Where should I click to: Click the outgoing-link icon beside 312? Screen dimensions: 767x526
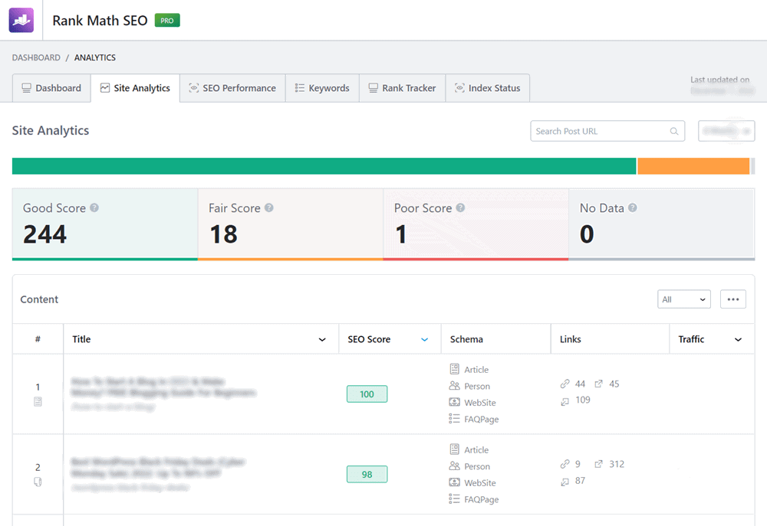[598, 464]
